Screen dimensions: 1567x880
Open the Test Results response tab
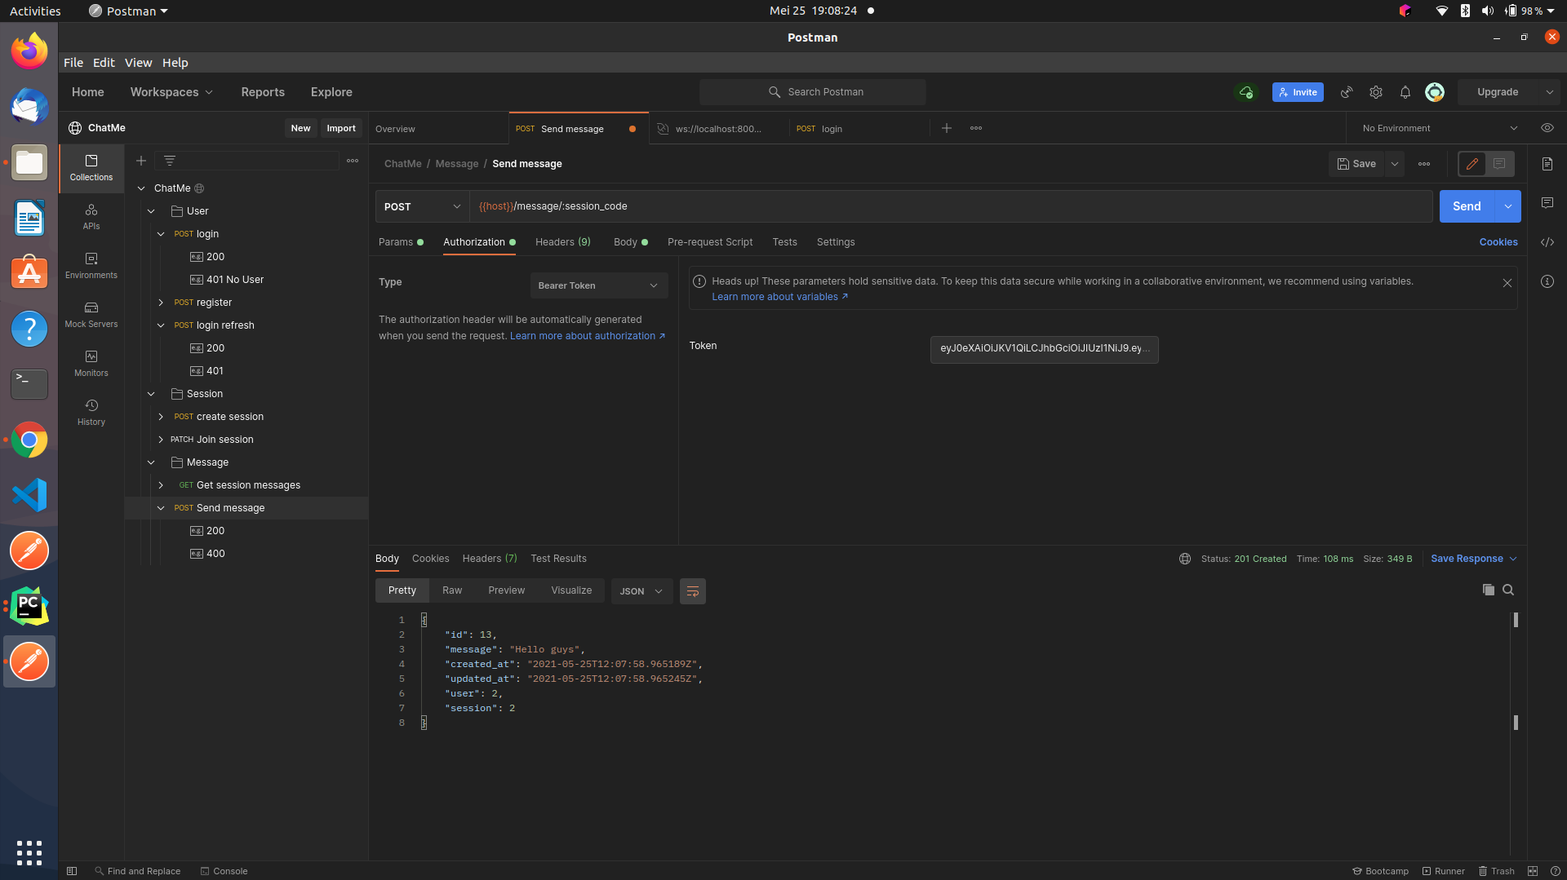(x=558, y=559)
